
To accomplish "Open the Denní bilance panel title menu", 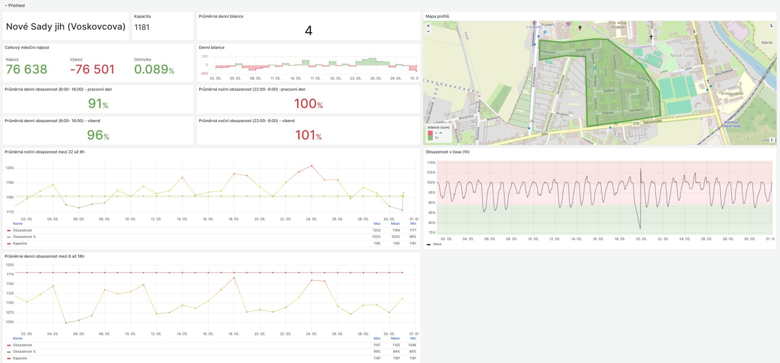I will click(211, 47).
